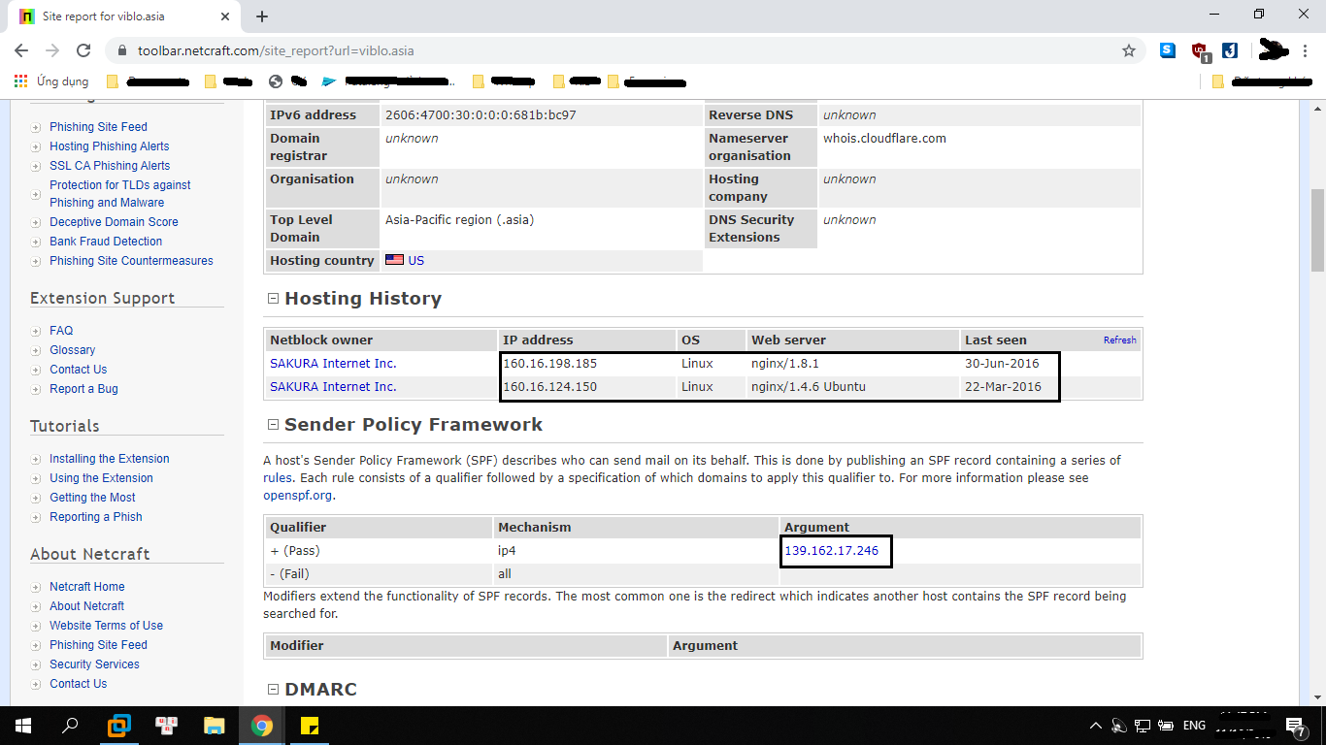
Task: Switch to Chrome on the taskbar
Action: (x=262, y=726)
